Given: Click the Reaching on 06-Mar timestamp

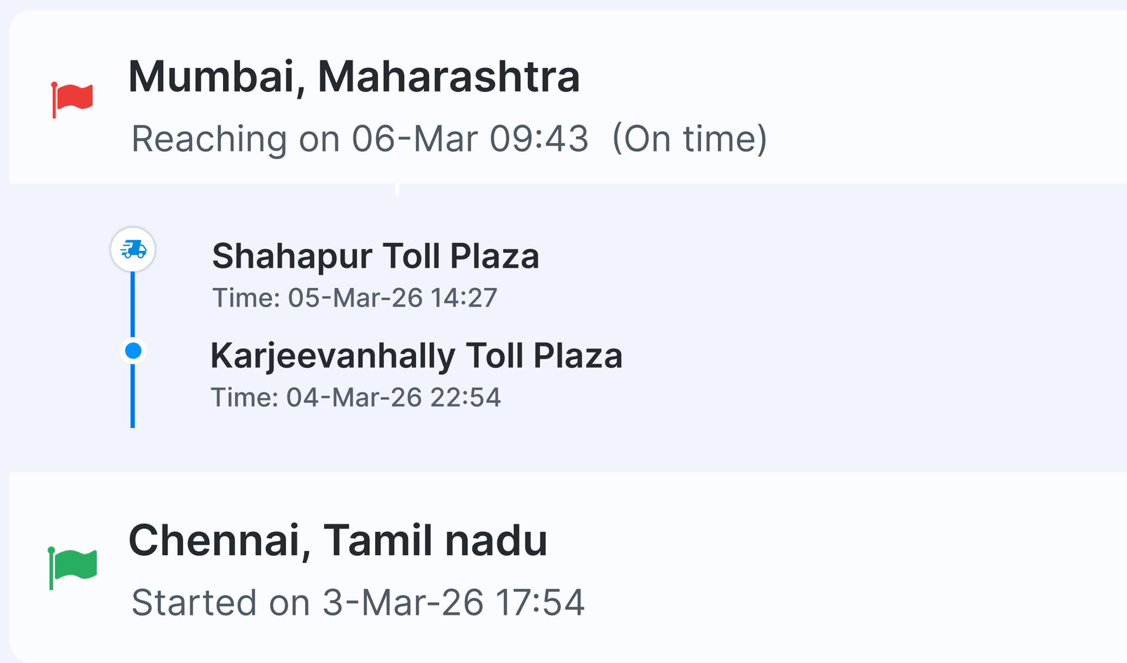Looking at the screenshot, I should coord(361,139).
